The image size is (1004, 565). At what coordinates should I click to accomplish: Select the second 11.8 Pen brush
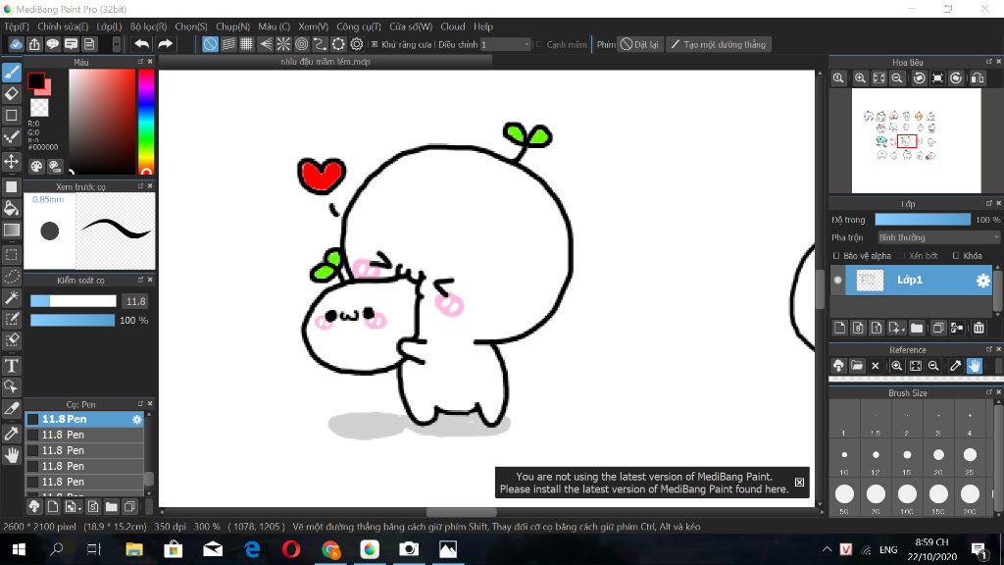[x=84, y=435]
